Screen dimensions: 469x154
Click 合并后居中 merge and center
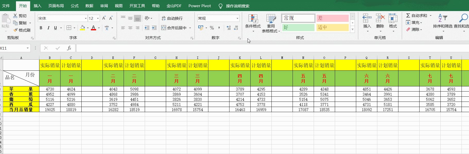174,28
